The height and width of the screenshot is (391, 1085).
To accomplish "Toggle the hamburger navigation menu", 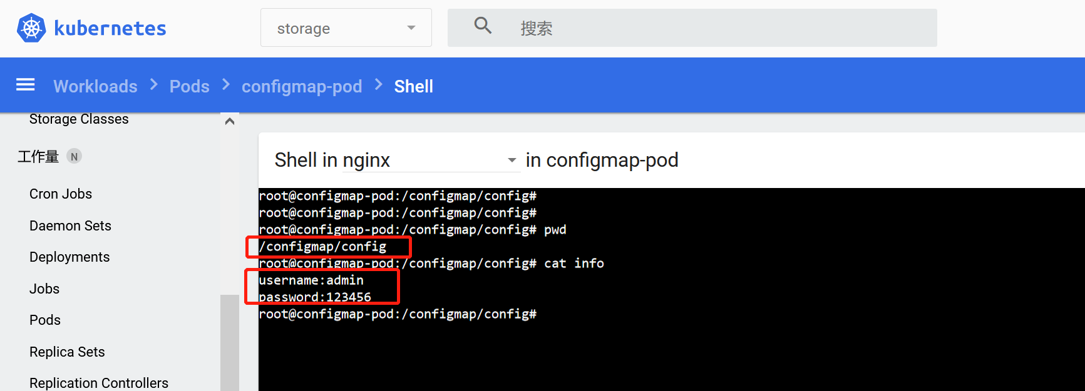I will [25, 85].
